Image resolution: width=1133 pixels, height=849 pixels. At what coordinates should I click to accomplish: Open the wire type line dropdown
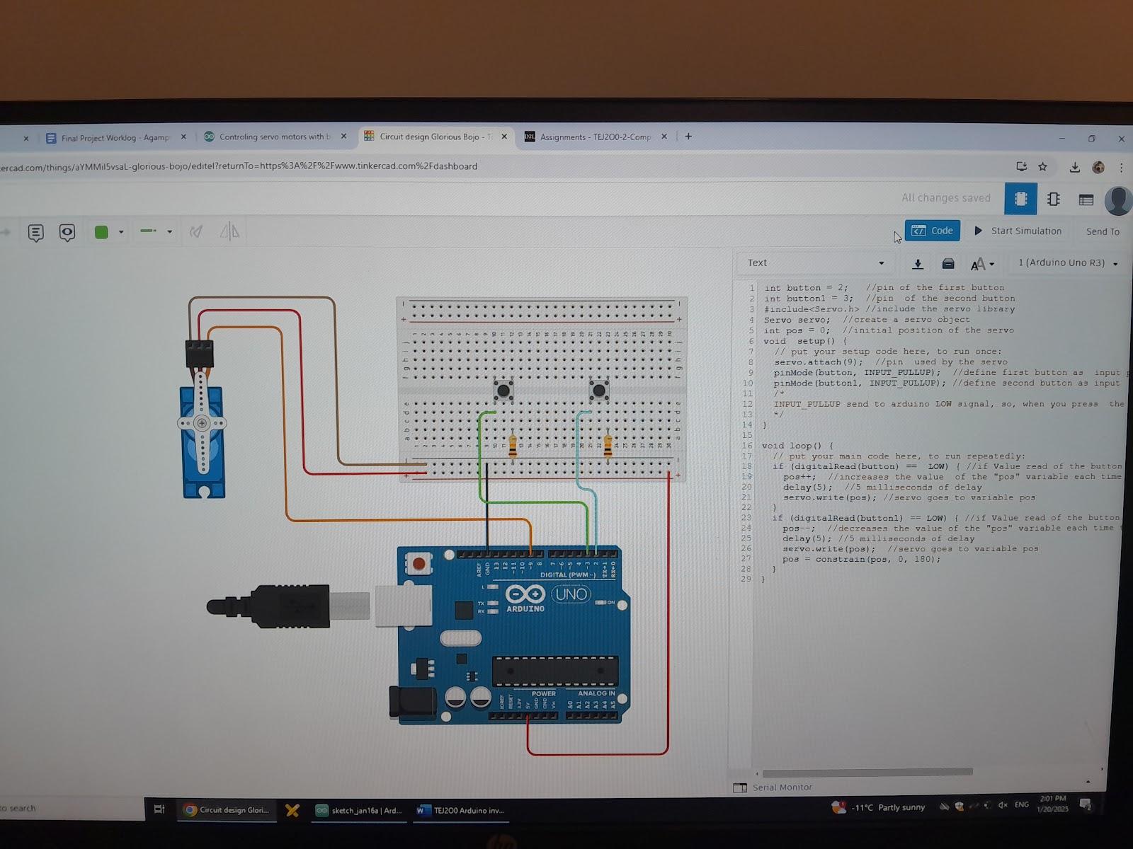tap(156, 231)
